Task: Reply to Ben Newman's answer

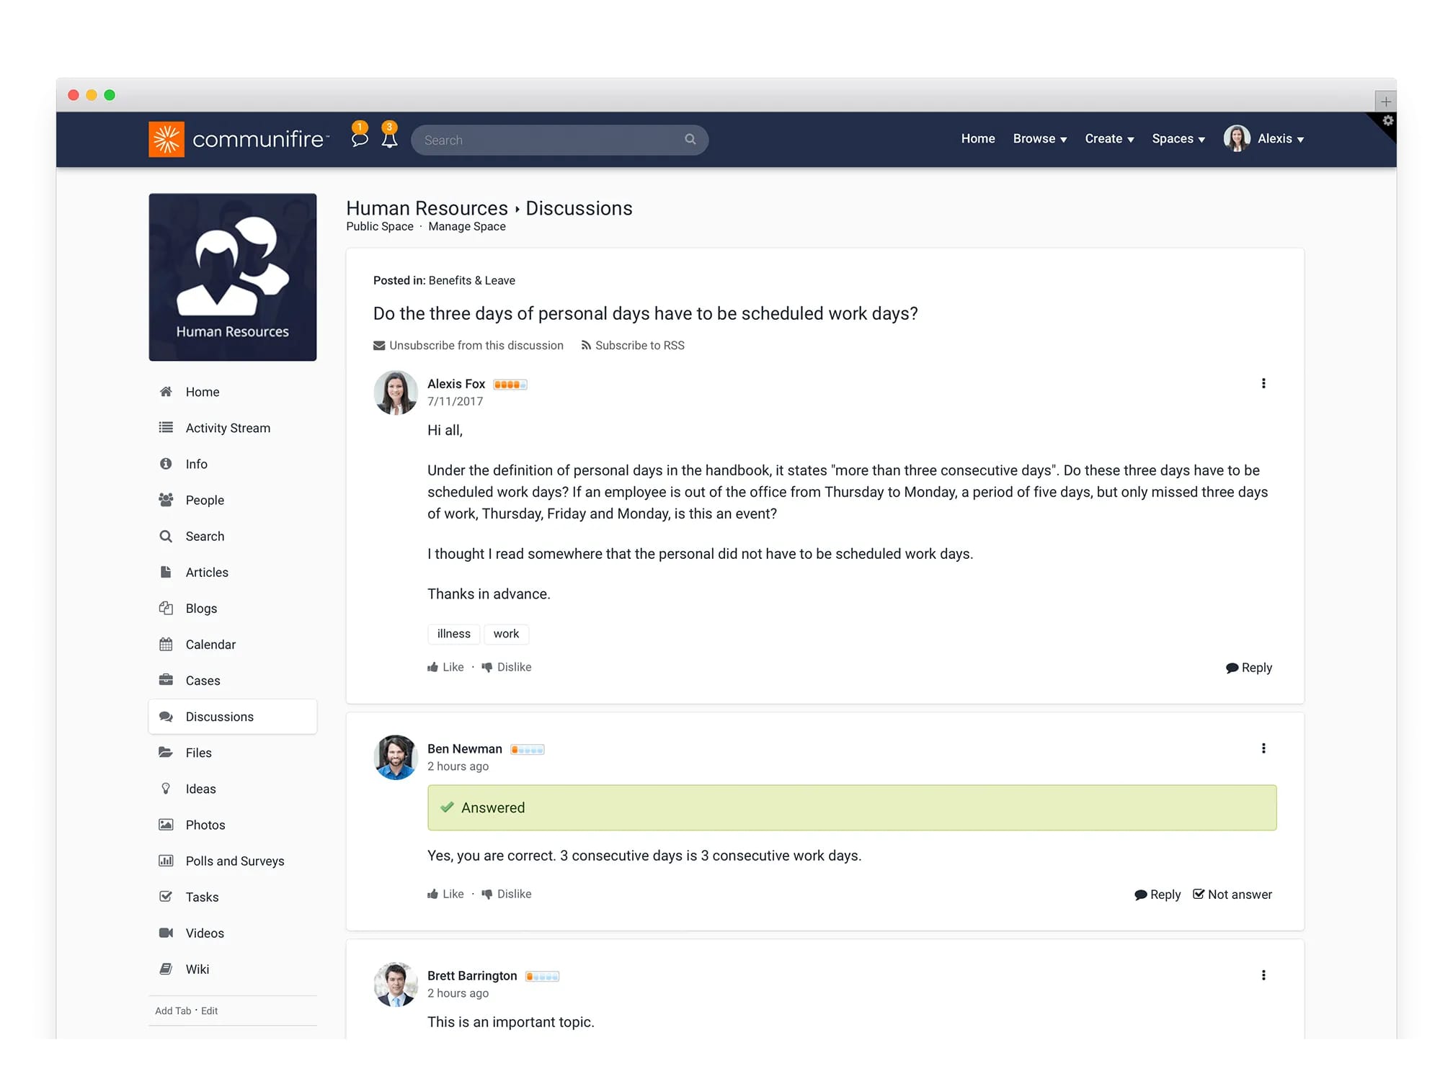Action: pos(1157,895)
